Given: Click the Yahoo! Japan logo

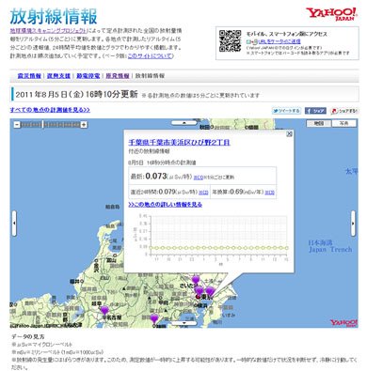Looking at the screenshot, I should pyautogui.click(x=331, y=14).
